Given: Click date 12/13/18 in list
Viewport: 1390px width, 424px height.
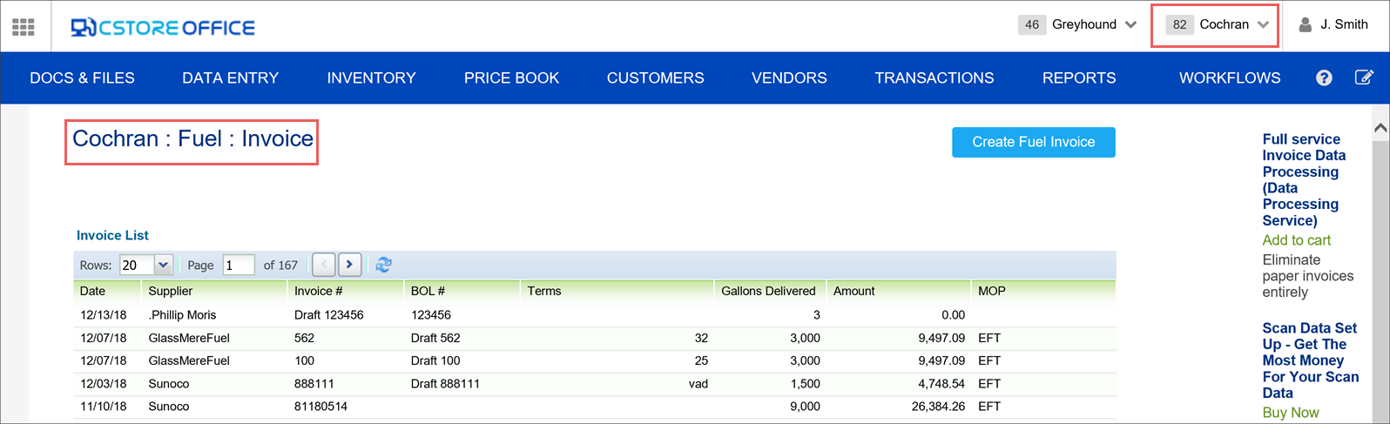Looking at the screenshot, I should (103, 315).
